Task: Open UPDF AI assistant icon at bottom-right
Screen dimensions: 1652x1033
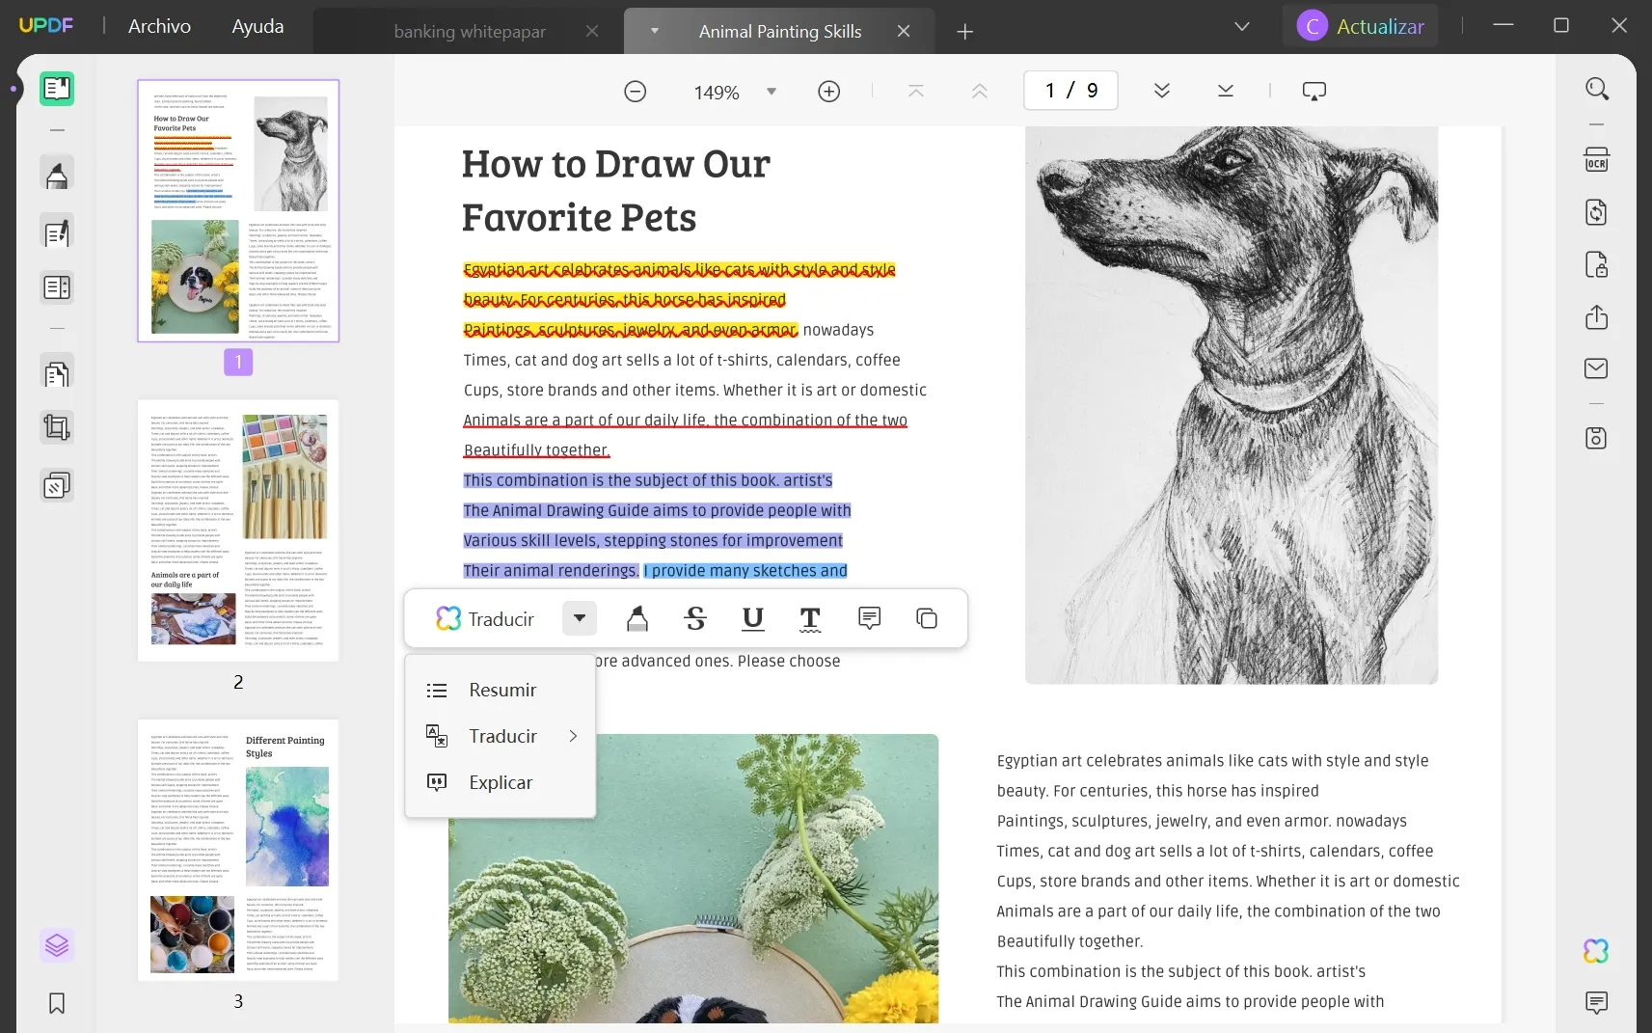Action: pyautogui.click(x=1597, y=951)
